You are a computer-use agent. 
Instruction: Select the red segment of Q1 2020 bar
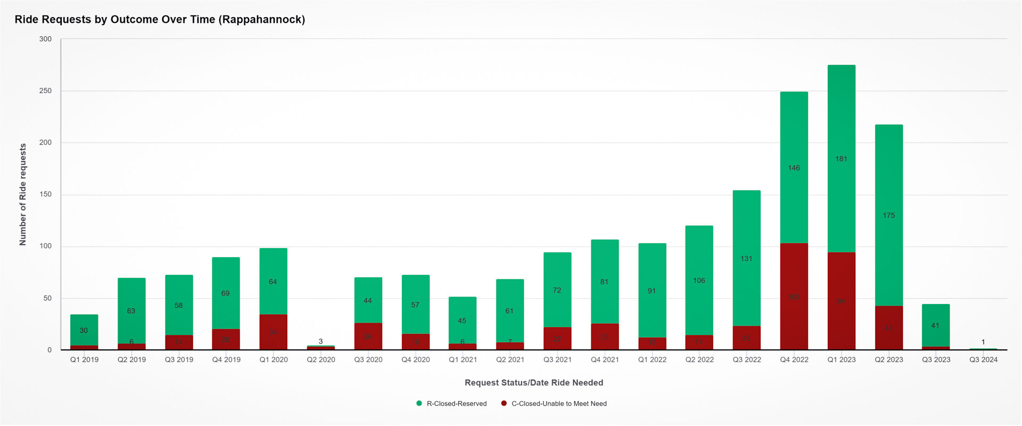click(x=273, y=332)
